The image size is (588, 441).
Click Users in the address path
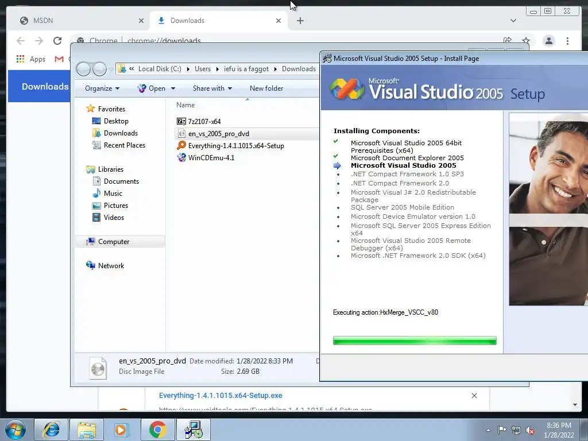[203, 69]
